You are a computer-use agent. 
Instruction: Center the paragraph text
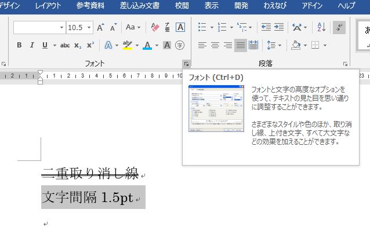[x=215, y=45]
